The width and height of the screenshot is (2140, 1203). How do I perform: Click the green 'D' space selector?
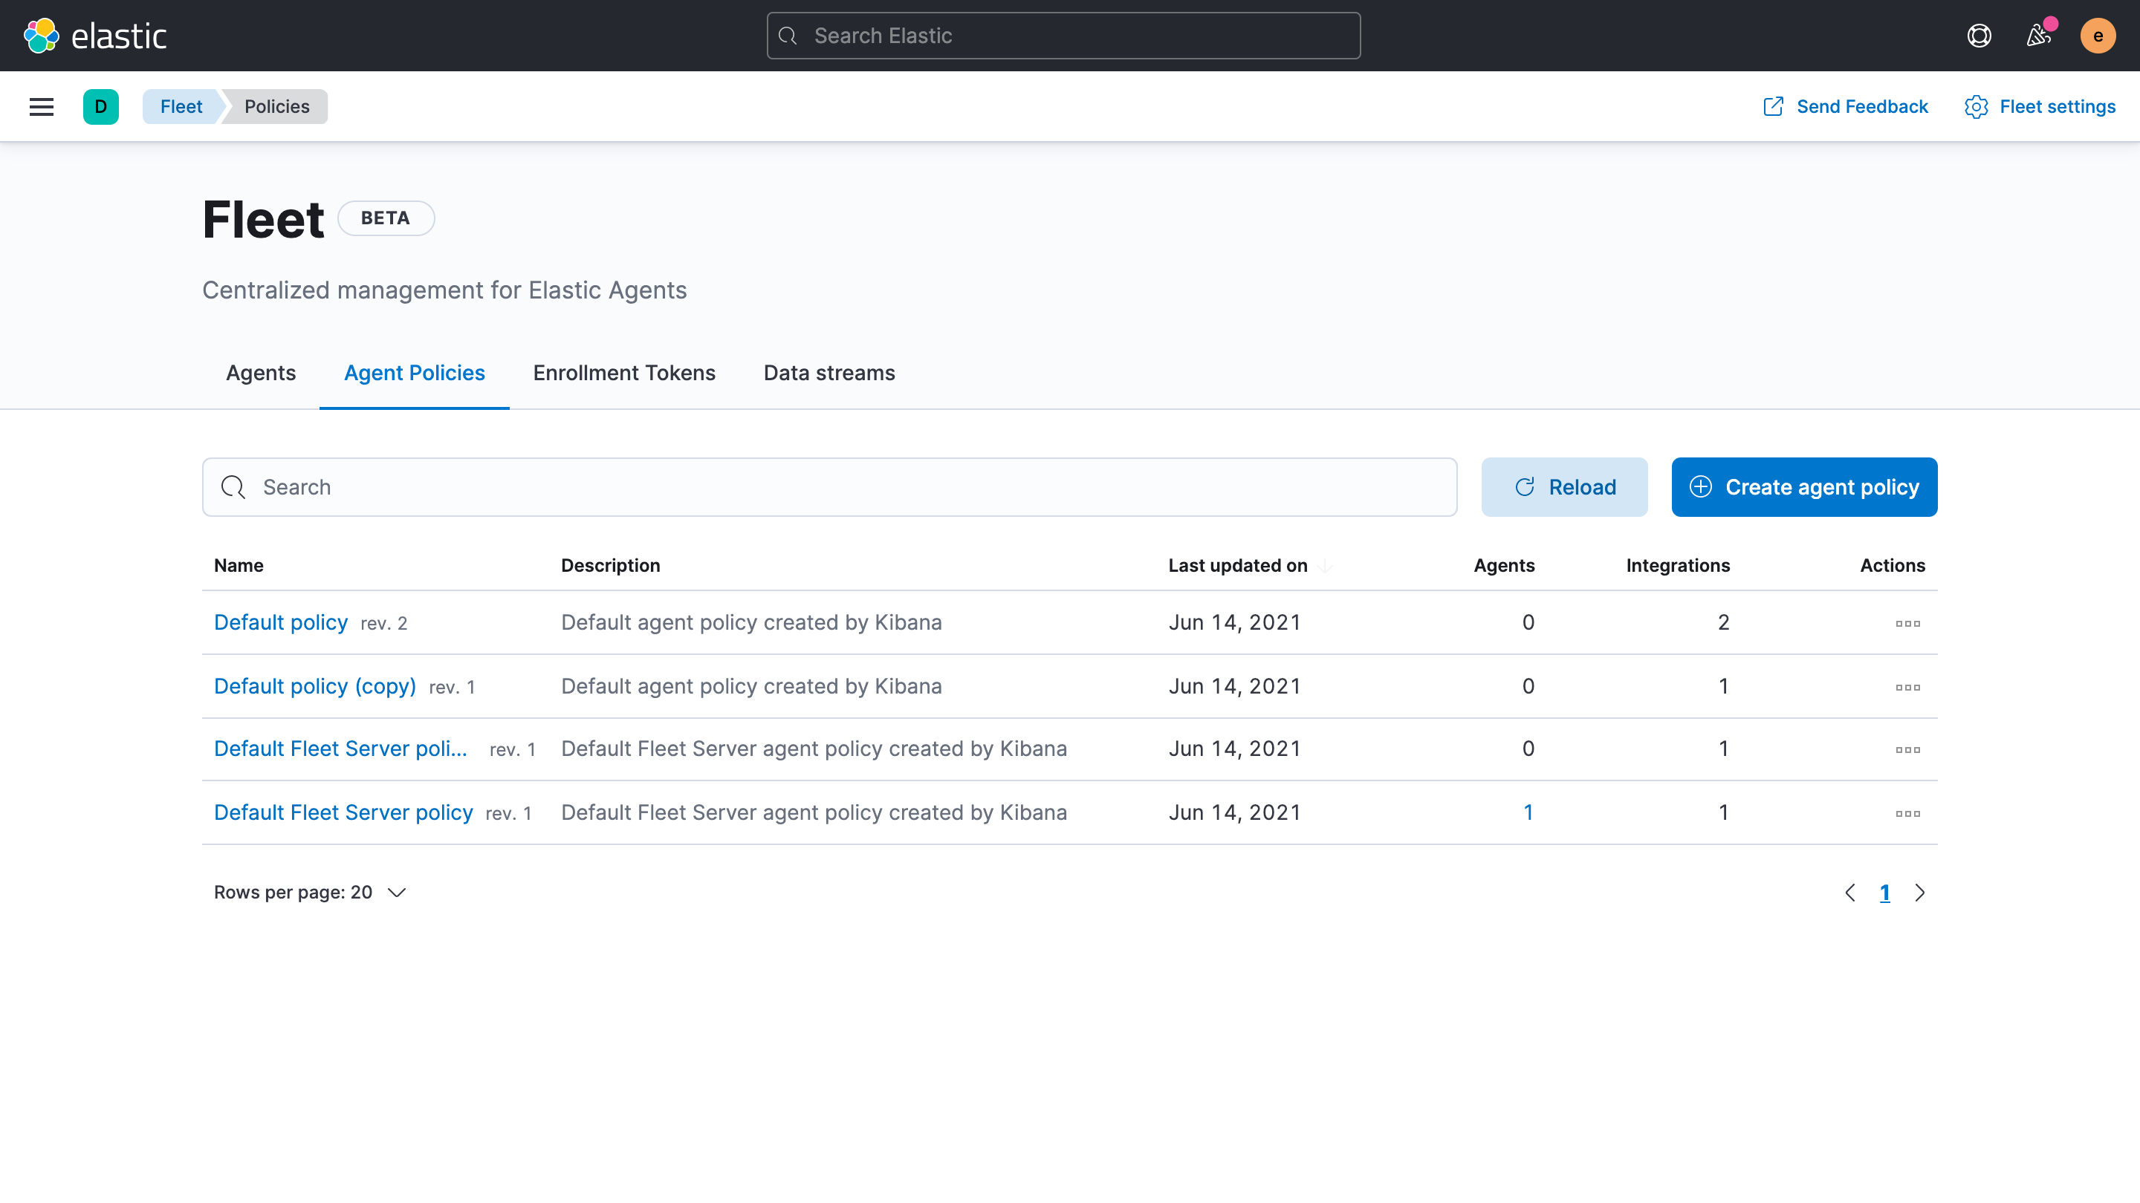pos(100,106)
